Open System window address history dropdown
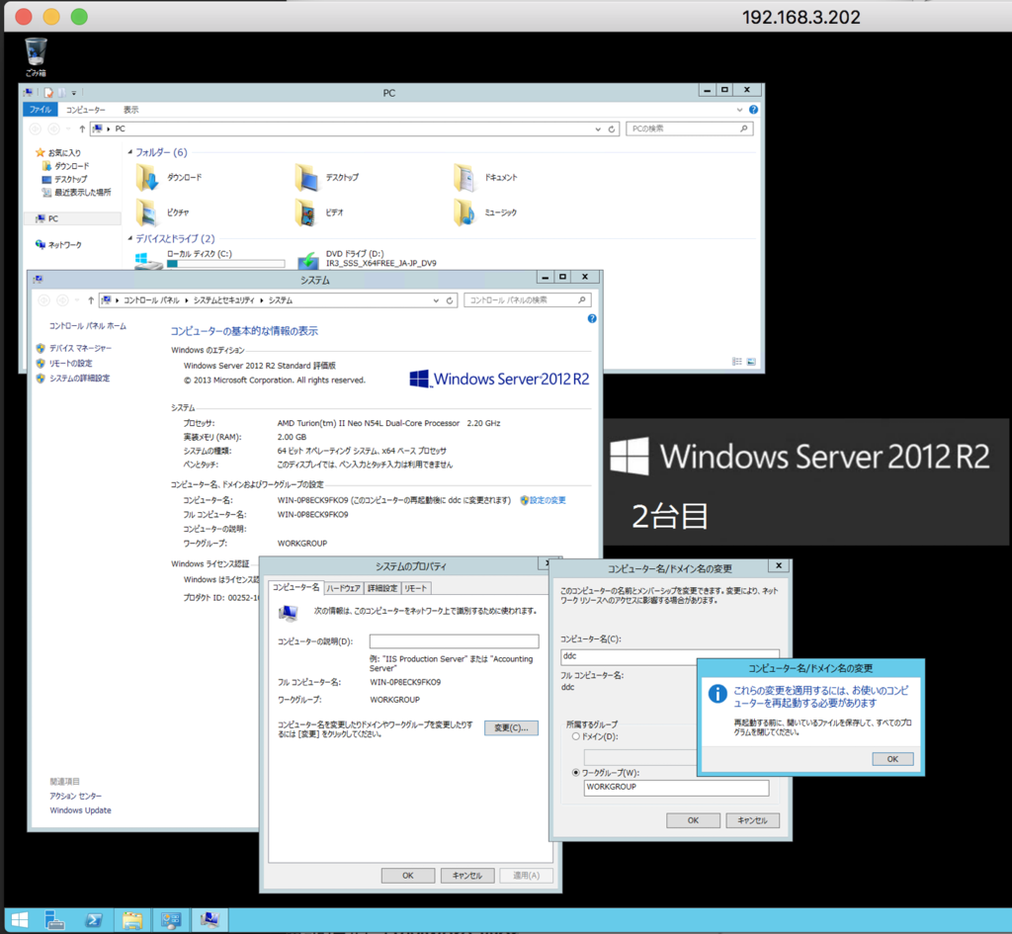Viewport: 1012px width, 934px height. (436, 300)
